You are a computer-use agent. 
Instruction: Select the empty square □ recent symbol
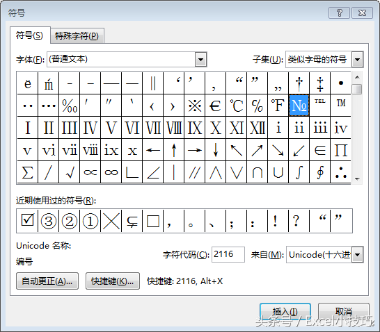coord(152,221)
